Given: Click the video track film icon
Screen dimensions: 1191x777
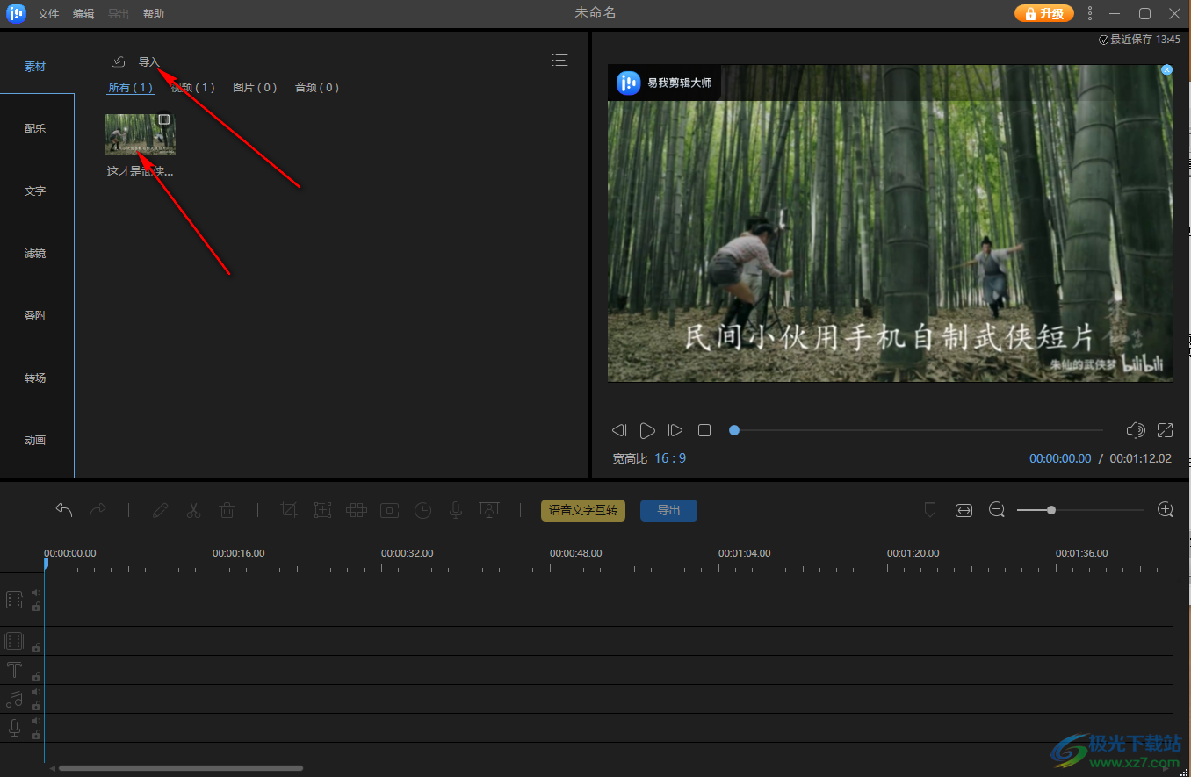Looking at the screenshot, I should pyautogui.click(x=14, y=600).
